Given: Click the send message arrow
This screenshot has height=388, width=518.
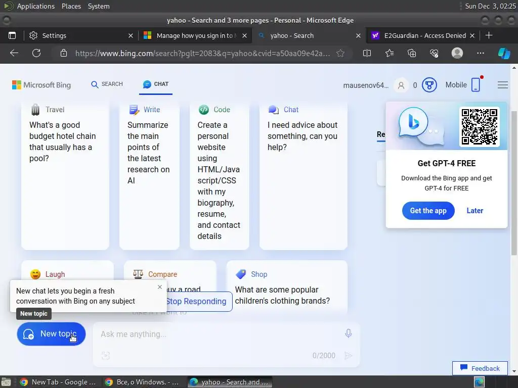Looking at the screenshot, I should [348, 355].
